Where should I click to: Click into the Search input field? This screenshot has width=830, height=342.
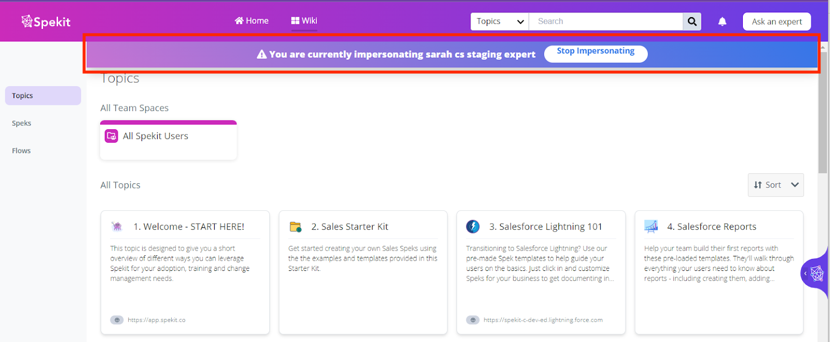(x=606, y=21)
